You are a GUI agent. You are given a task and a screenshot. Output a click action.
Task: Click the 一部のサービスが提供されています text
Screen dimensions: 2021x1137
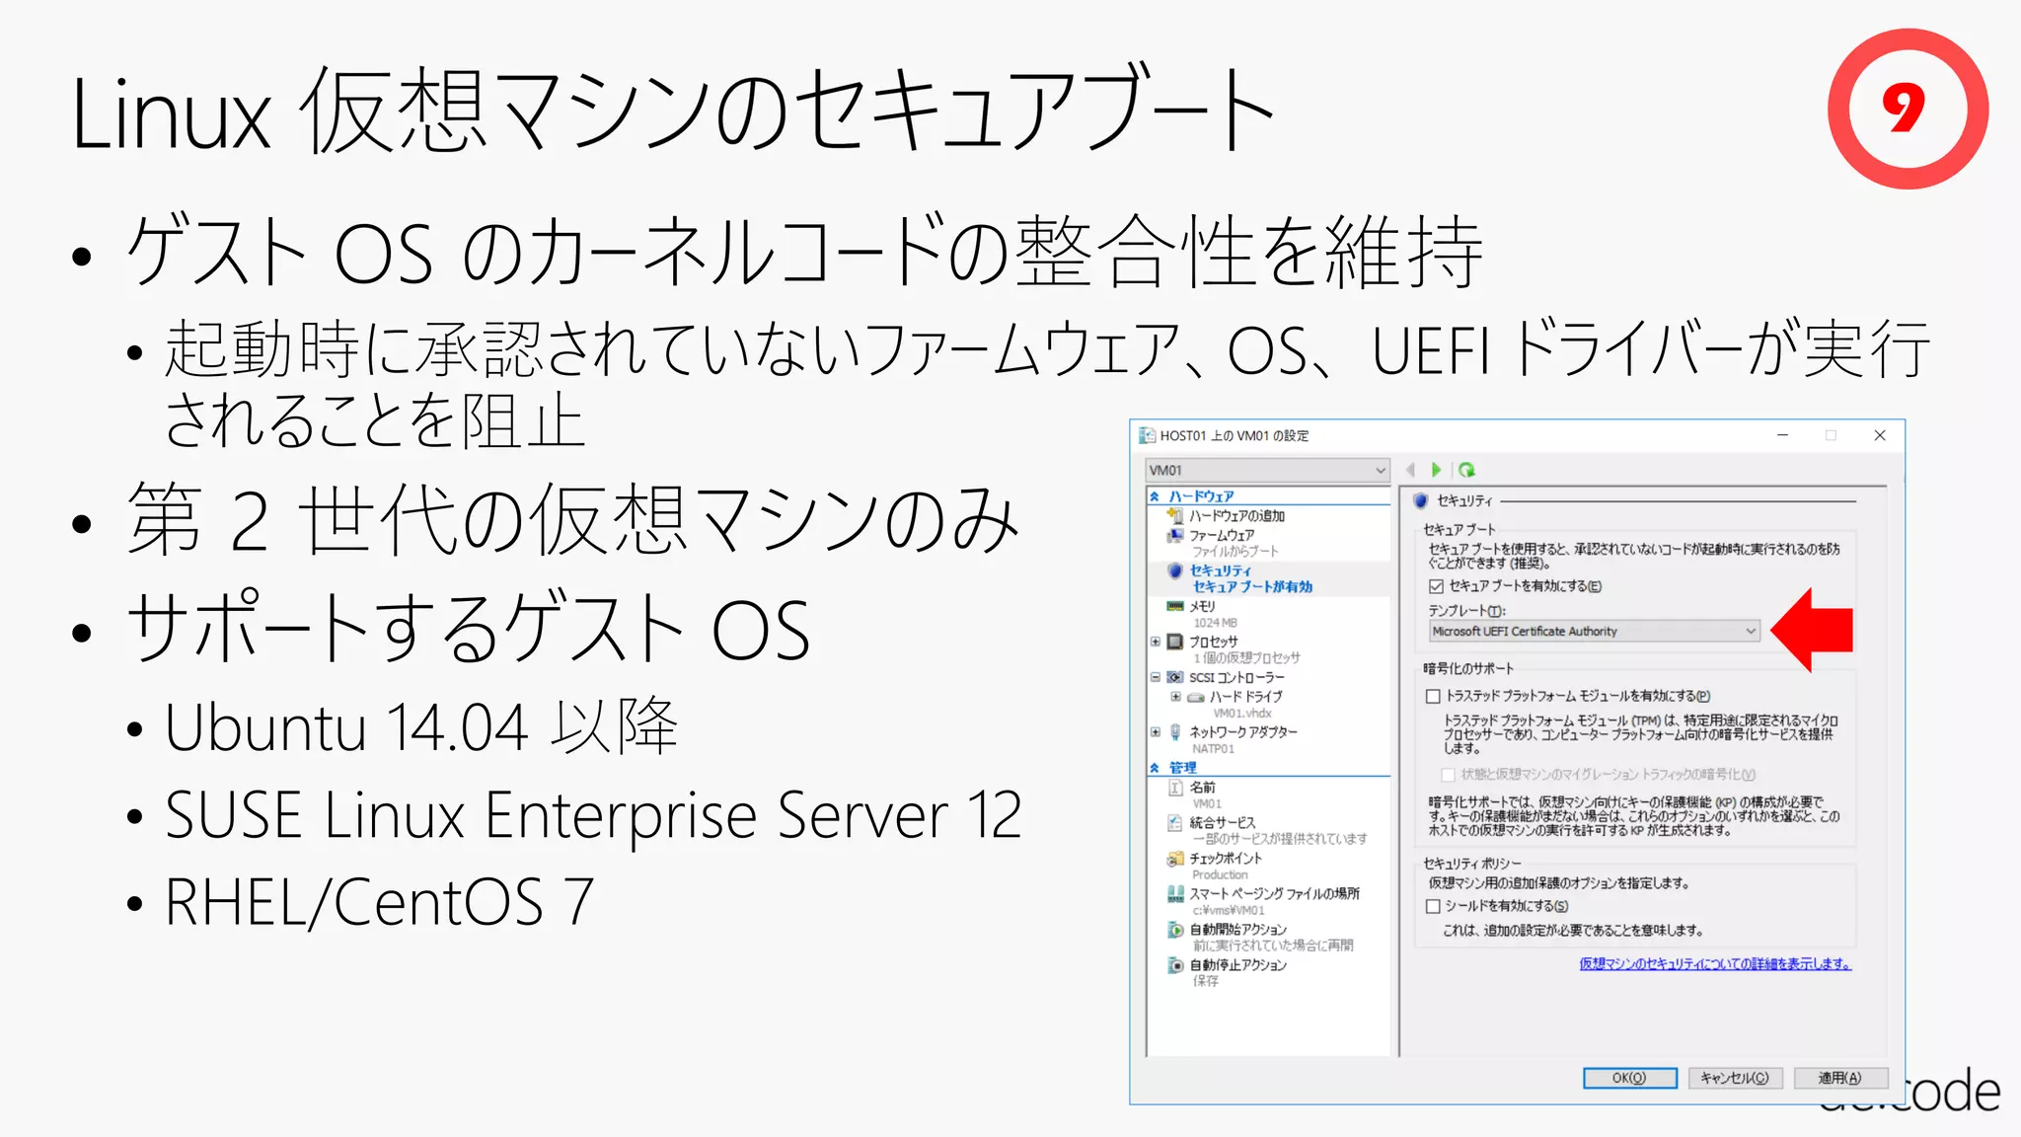pyautogui.click(x=1280, y=839)
